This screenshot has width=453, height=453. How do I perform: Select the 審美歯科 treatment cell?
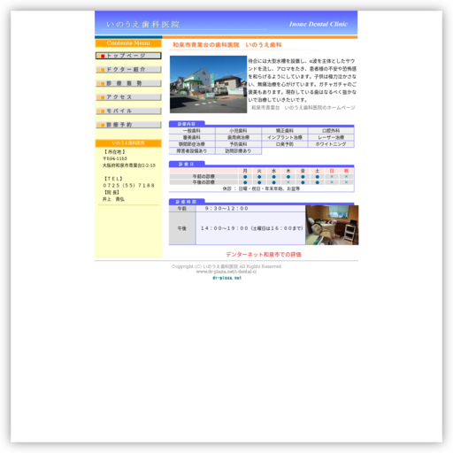192,137
